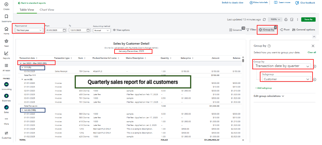
Task: Expand Edit group calculations section
Action: pos(269,96)
